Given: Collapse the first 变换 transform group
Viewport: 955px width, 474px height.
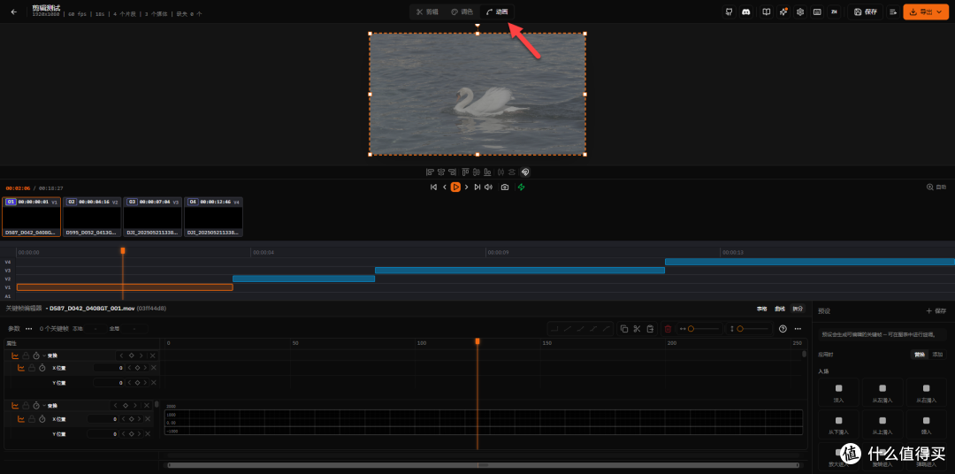Looking at the screenshot, I should tap(44, 355).
